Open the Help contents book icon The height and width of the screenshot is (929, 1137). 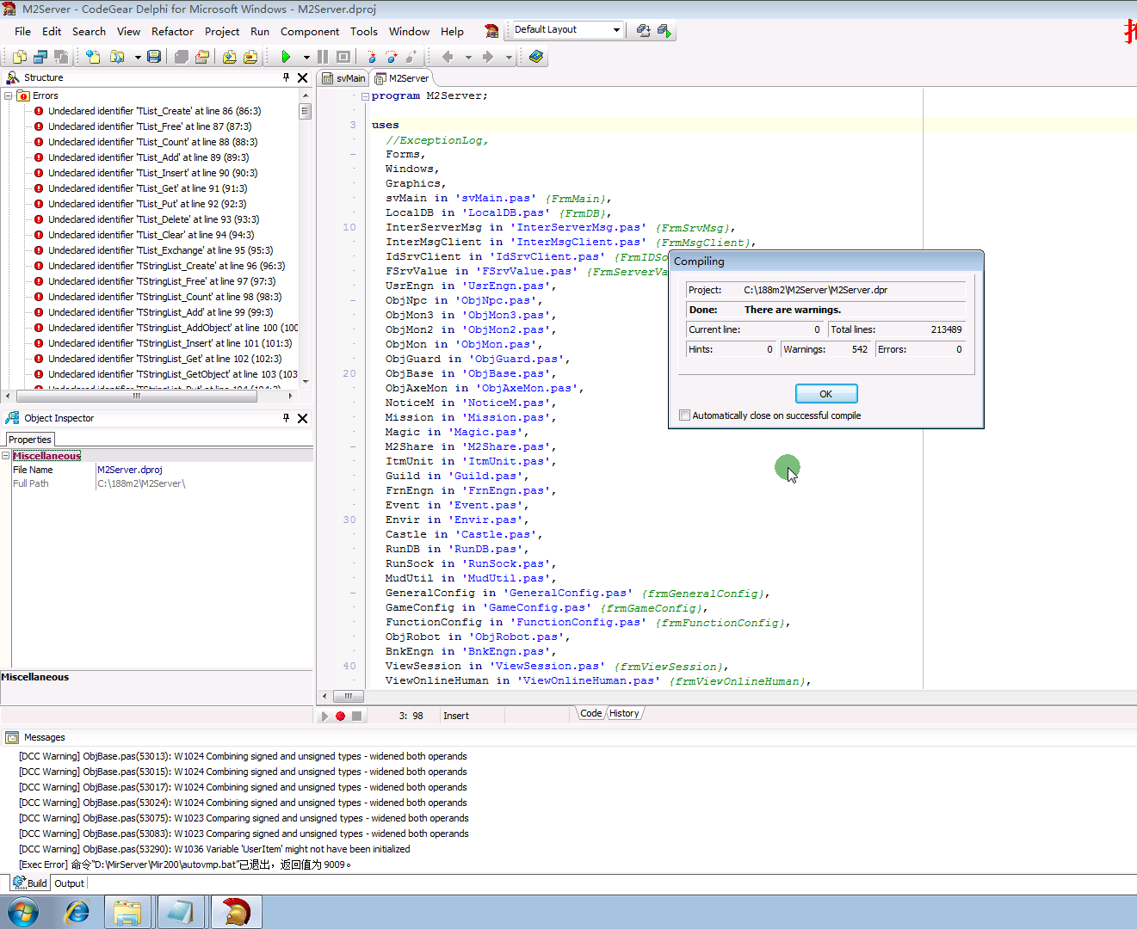coord(536,57)
